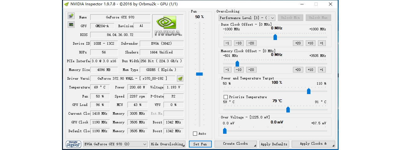This screenshot has height=150, width=401.
Task: Click Memory Clock Offset -20 button
Action: 251,70
